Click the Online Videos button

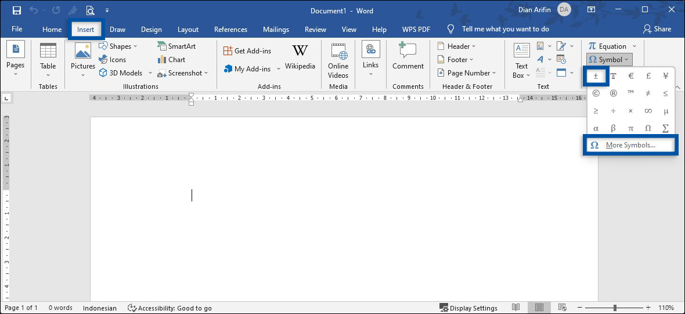338,60
